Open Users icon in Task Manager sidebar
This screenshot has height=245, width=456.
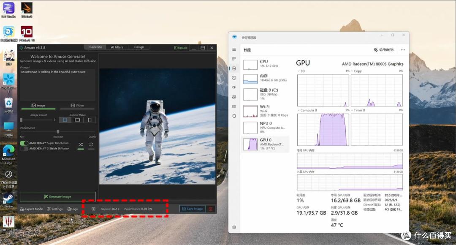point(234,97)
